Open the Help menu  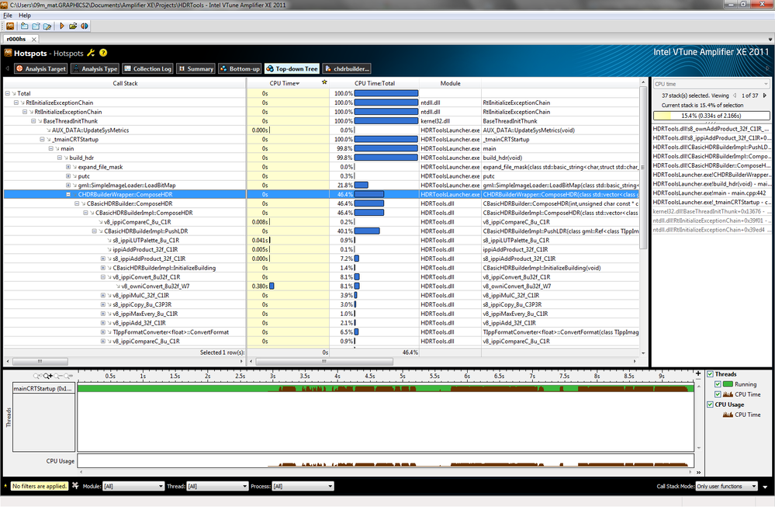(25, 16)
